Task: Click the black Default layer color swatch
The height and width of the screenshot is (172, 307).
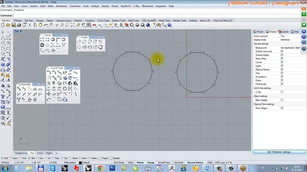Action: coord(80,162)
